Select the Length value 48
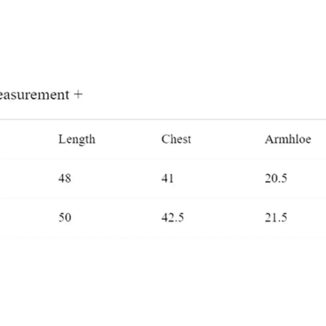This screenshot has height=326, width=326. tap(65, 179)
